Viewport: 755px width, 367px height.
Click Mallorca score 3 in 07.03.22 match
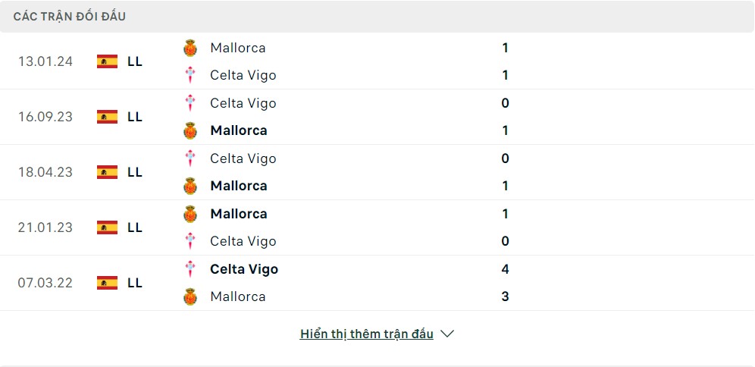(505, 296)
